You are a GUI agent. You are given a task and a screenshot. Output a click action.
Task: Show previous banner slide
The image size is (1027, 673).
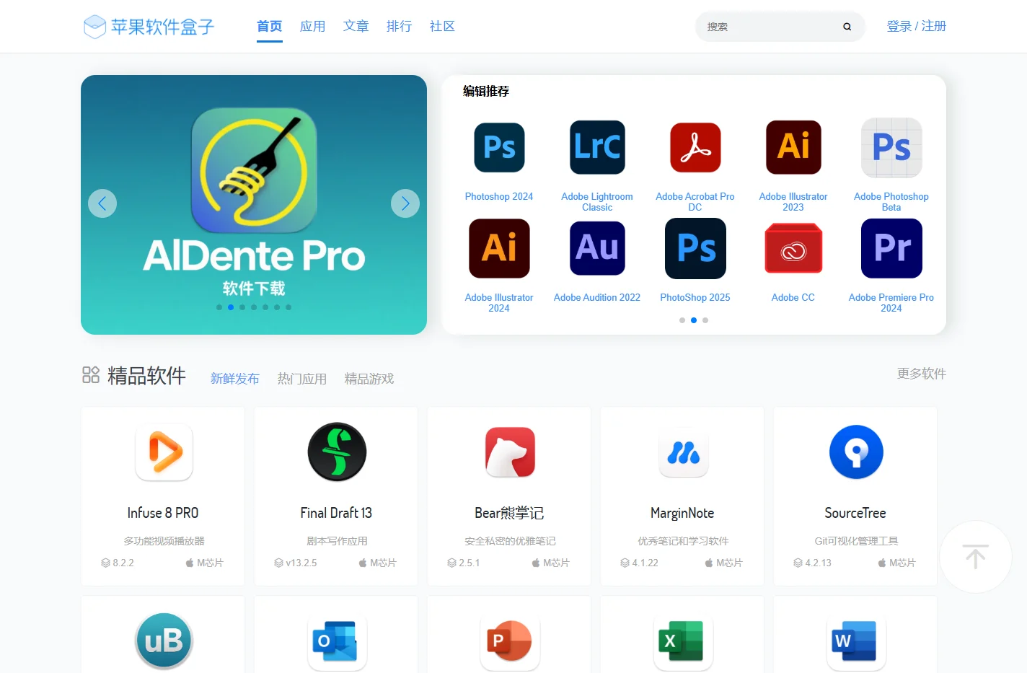pos(102,203)
